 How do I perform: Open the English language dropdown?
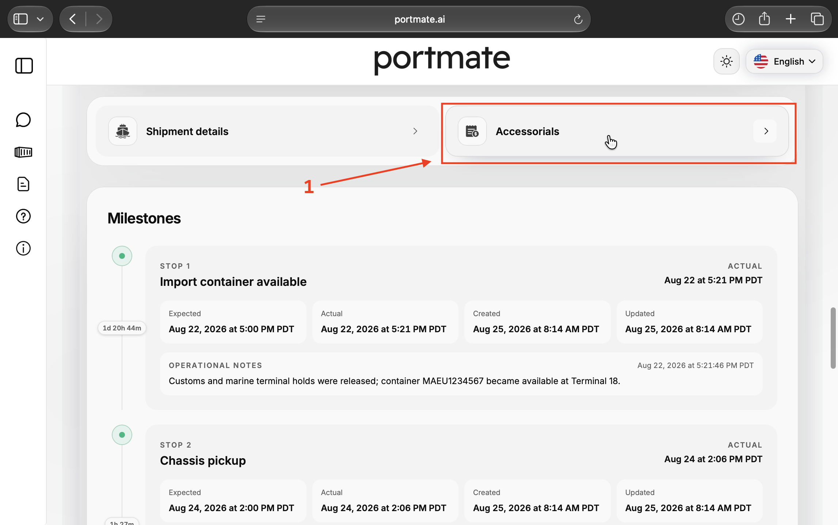(784, 61)
